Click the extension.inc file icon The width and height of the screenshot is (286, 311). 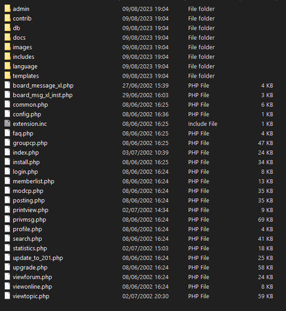tap(7, 124)
